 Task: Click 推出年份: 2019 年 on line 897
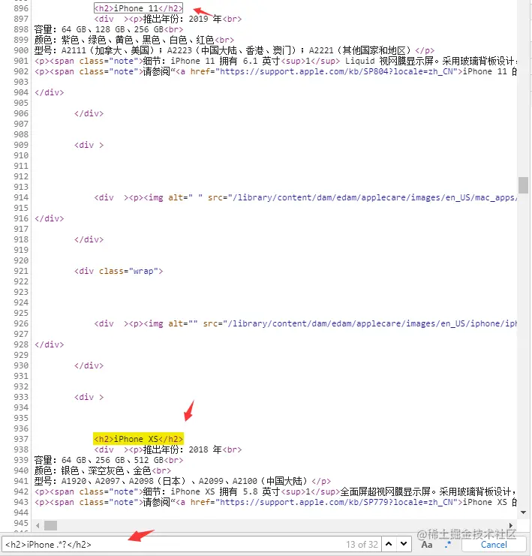(x=182, y=19)
